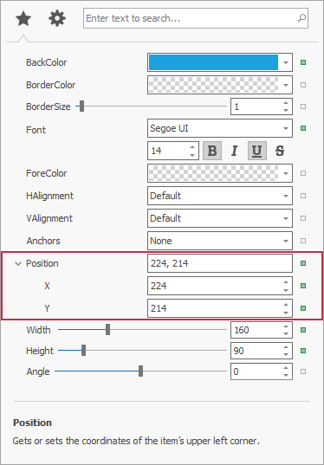Viewport: 324px width, 465px height.
Task: Click the BorderColor property marker square
Action: [303, 85]
